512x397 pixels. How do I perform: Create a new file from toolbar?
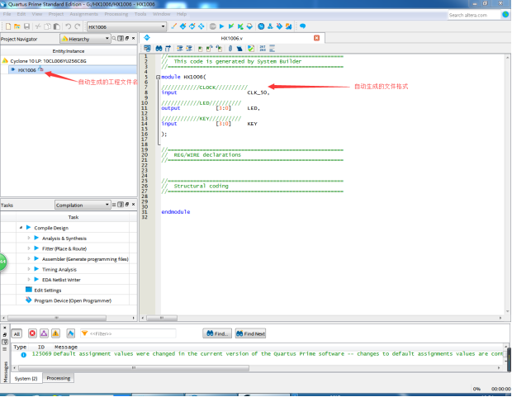coord(8,26)
